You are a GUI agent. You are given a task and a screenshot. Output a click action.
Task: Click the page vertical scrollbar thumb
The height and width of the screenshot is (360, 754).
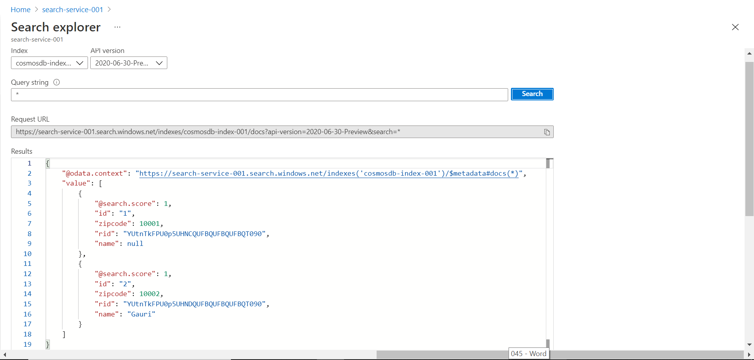click(749, 139)
